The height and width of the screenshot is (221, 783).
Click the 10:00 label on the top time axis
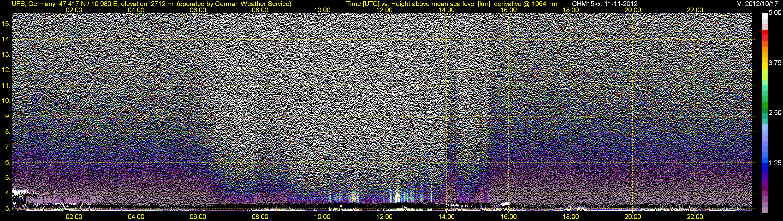[322, 10]
